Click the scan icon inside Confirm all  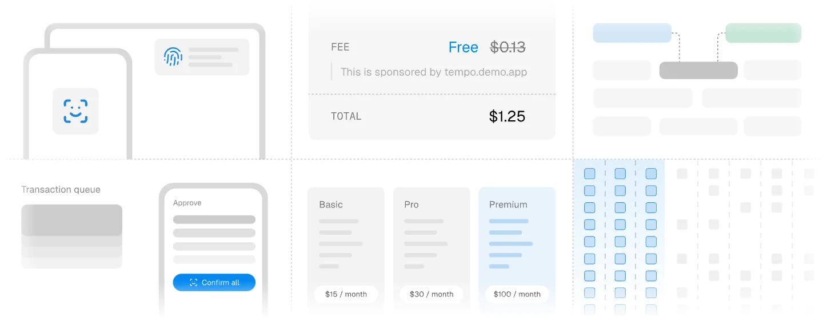point(193,283)
